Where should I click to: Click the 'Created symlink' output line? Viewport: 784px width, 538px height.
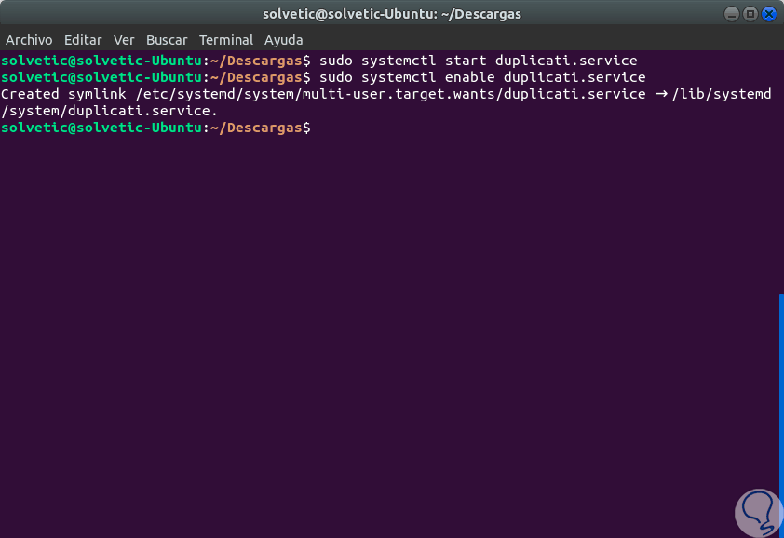pyautogui.click(x=386, y=94)
